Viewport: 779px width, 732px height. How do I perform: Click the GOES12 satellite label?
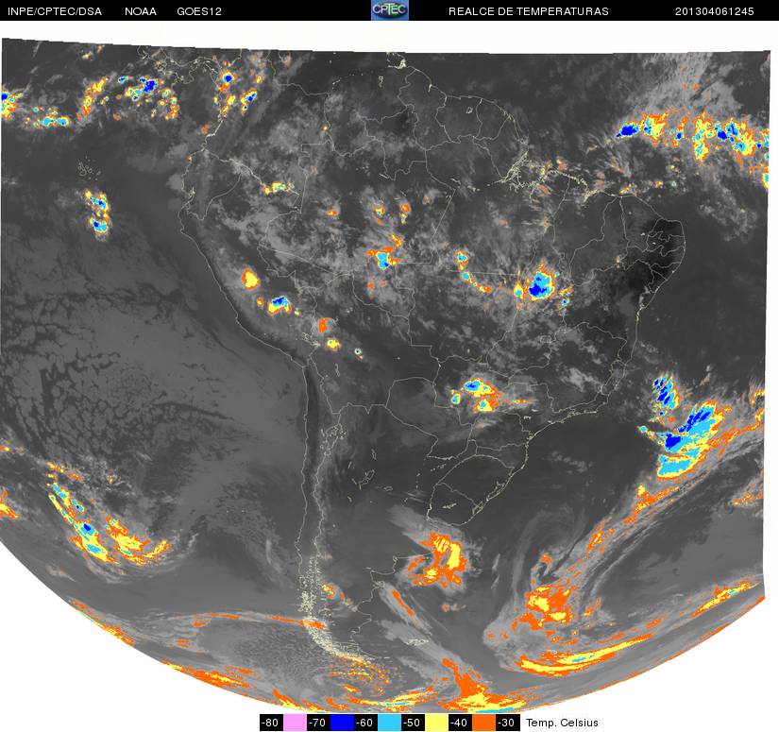199,11
